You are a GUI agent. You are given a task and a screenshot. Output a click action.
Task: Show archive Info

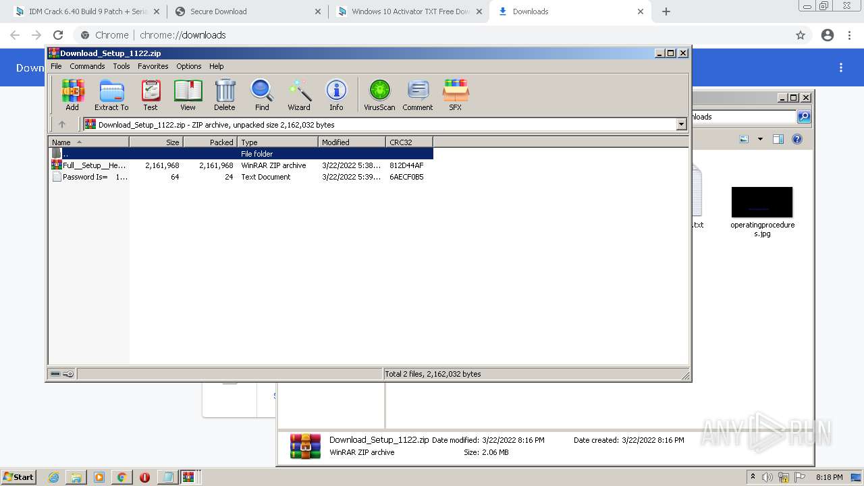[x=336, y=94]
